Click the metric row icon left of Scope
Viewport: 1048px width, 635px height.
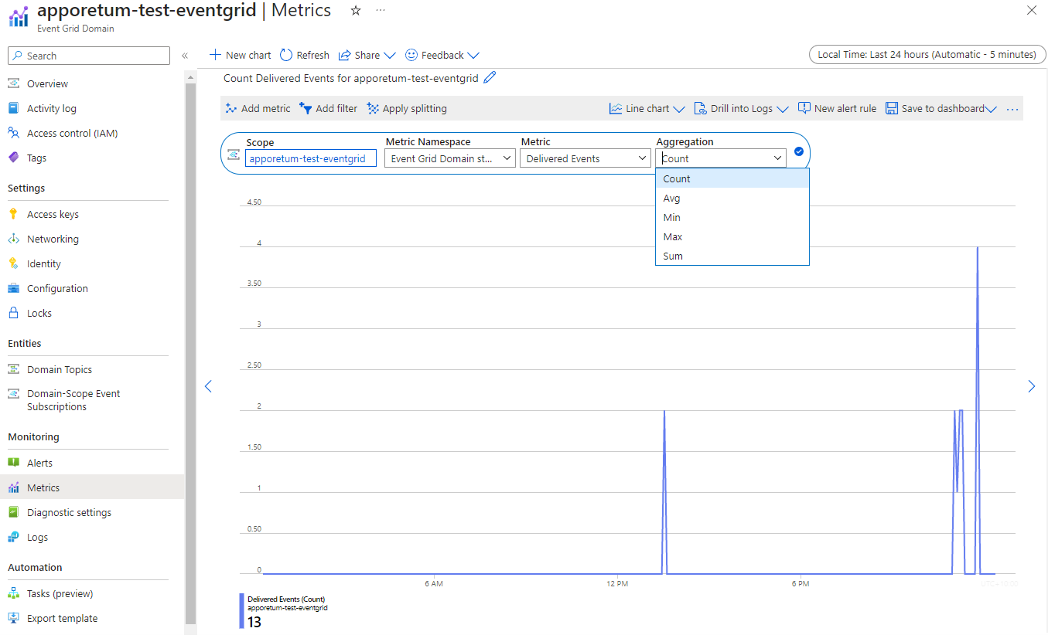[233, 154]
